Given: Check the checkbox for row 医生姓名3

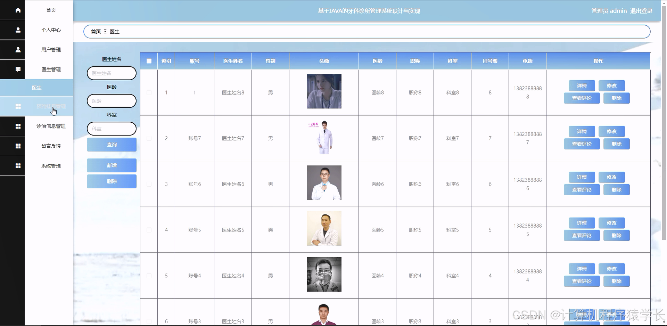Looking at the screenshot, I should click(x=149, y=321).
